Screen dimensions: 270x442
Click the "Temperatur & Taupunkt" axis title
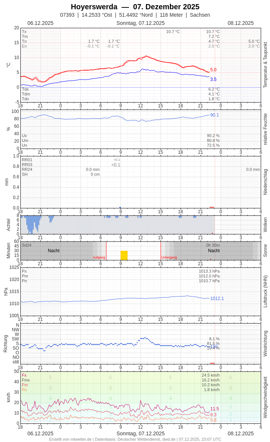pos(265,65)
